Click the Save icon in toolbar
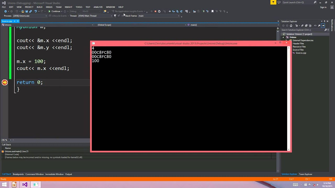 pos(26,11)
